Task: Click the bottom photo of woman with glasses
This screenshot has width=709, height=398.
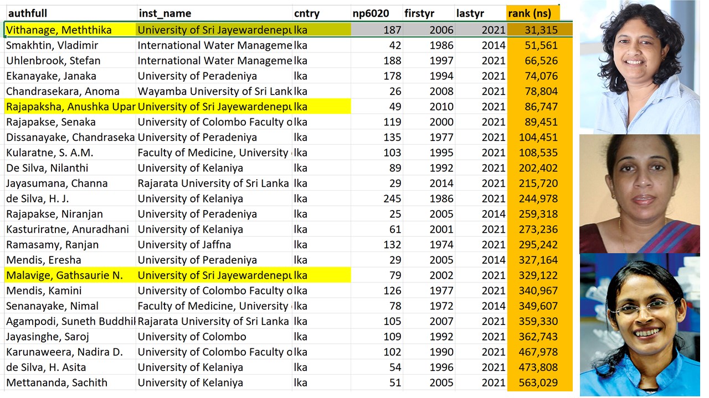Action: (x=640, y=325)
